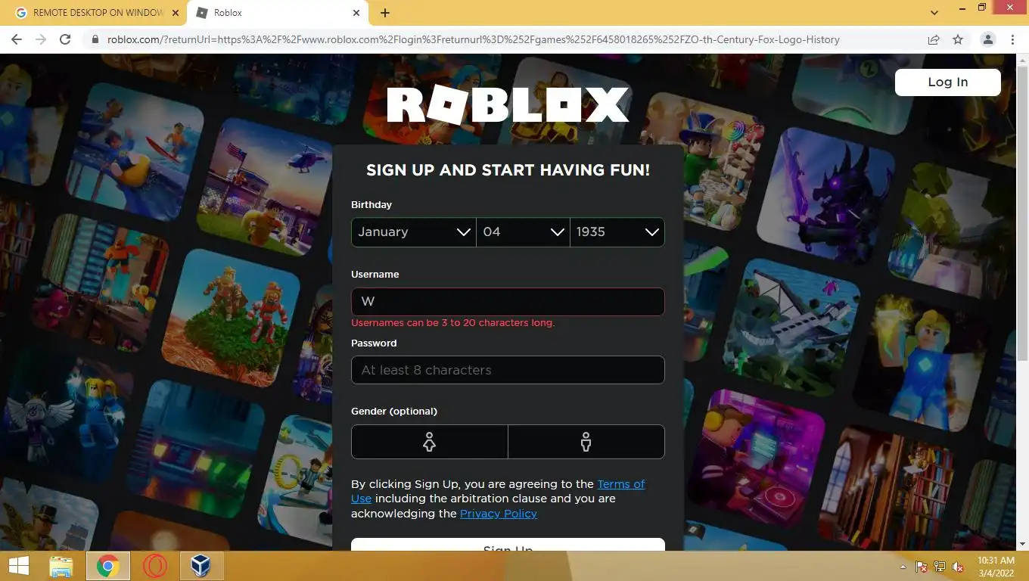The width and height of the screenshot is (1029, 581).
Task: Show hidden tray icons
Action: click(902, 567)
